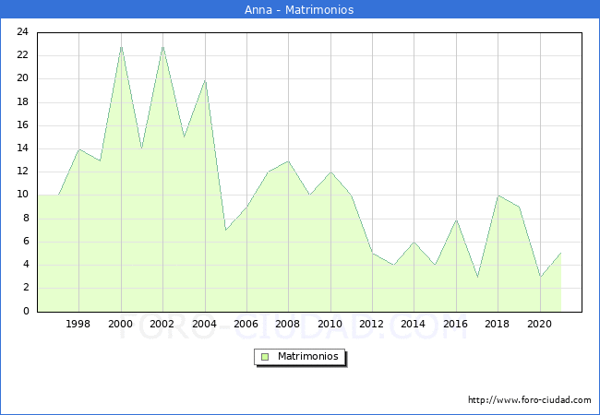Viewport: 600px width, 415px height.
Task: Click the green Matrimonios legend swatch
Action: 265,356
